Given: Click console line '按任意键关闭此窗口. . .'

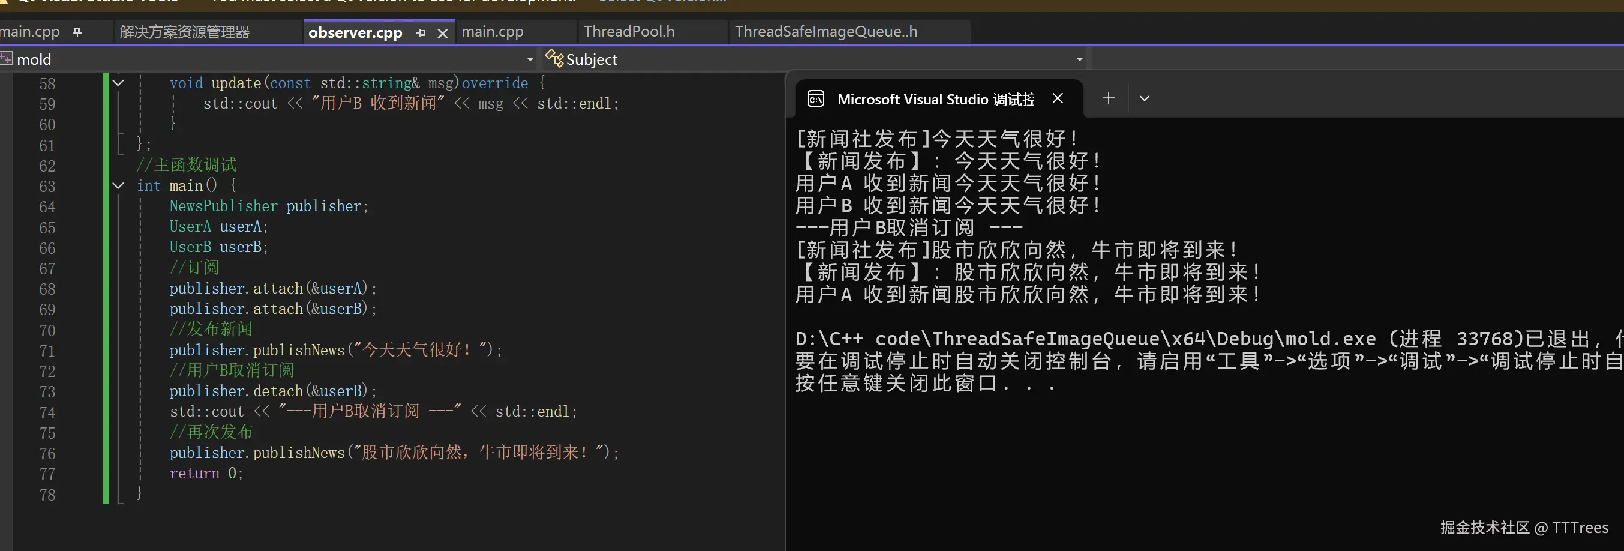Looking at the screenshot, I should (926, 383).
